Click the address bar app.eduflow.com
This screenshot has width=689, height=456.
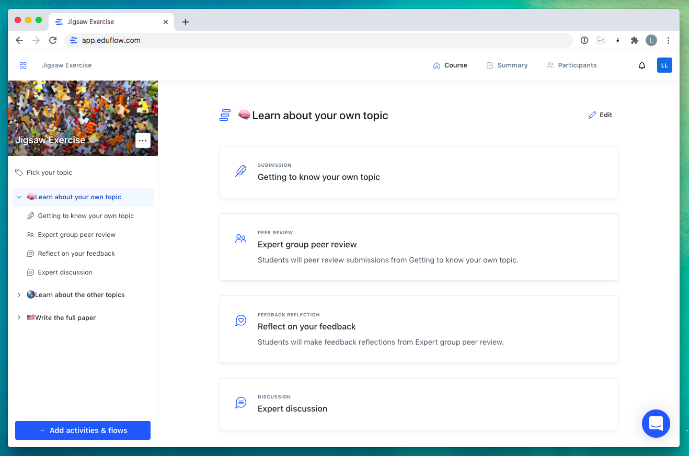318,40
